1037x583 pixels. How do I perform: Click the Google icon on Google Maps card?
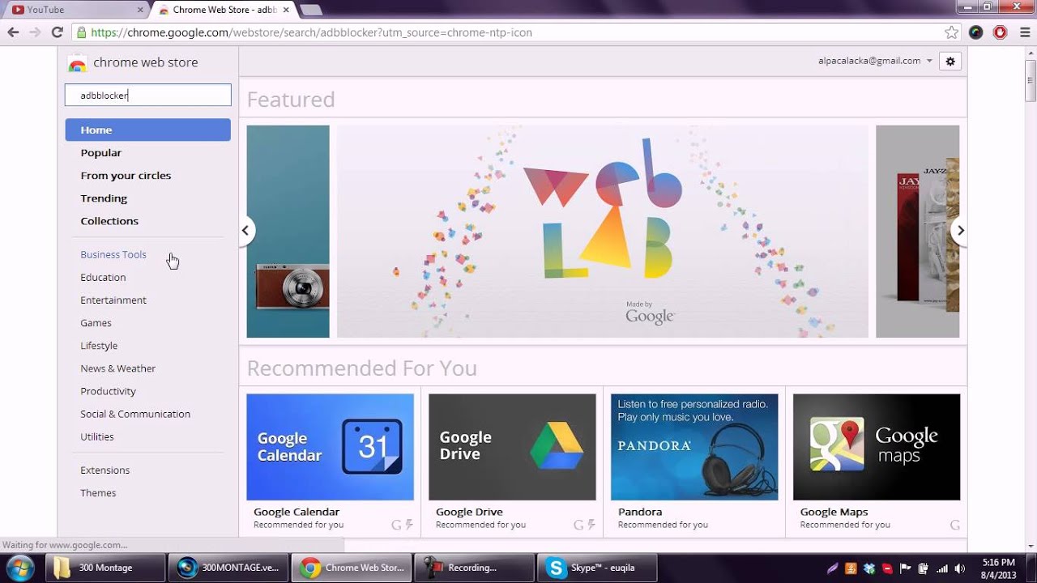coord(955,525)
